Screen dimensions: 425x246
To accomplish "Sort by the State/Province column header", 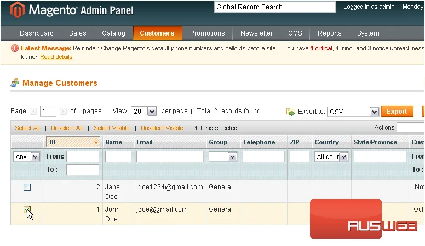I will [x=375, y=142].
